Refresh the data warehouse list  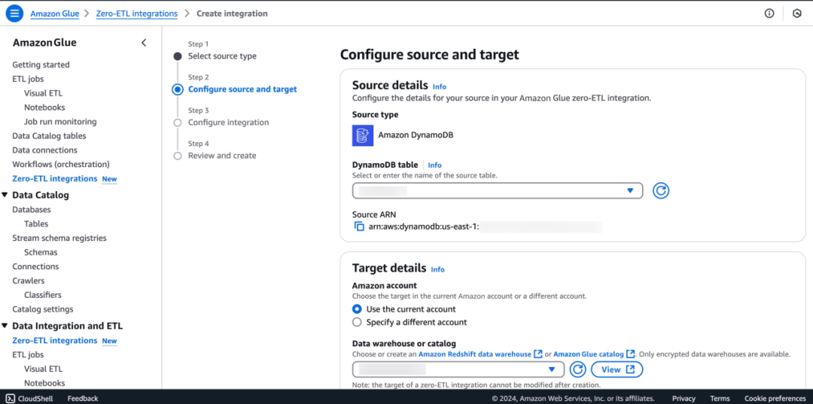tap(577, 369)
